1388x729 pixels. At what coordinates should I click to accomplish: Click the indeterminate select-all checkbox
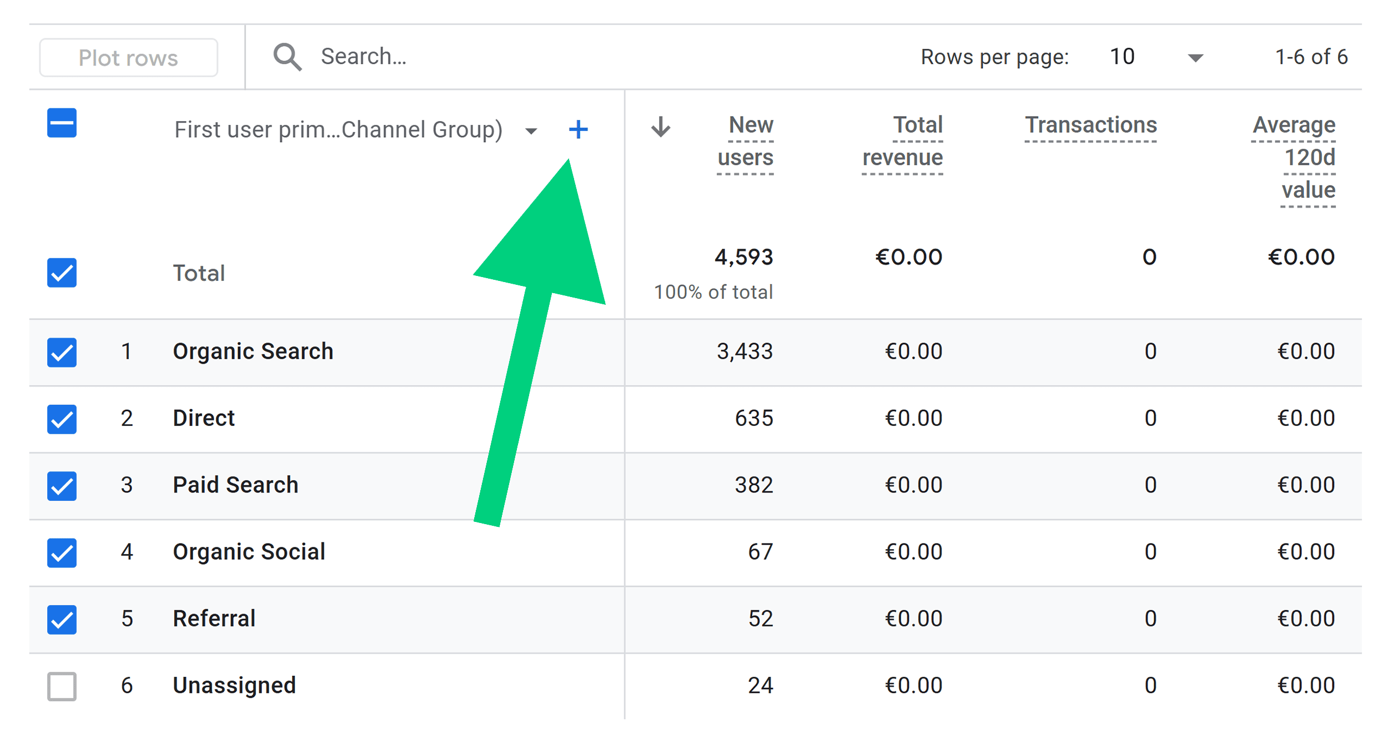point(61,124)
